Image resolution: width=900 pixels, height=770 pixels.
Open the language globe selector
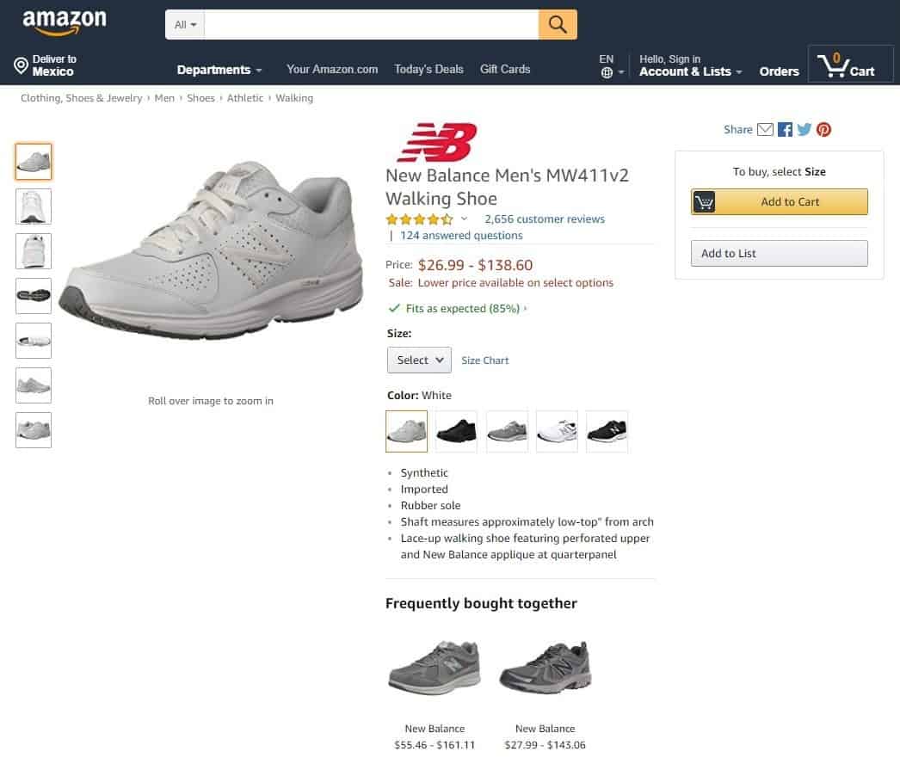tap(607, 73)
